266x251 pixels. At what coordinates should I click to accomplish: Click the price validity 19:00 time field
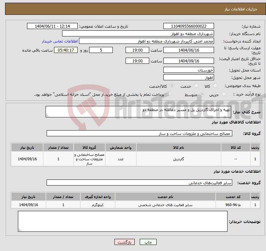[x=137, y=61]
